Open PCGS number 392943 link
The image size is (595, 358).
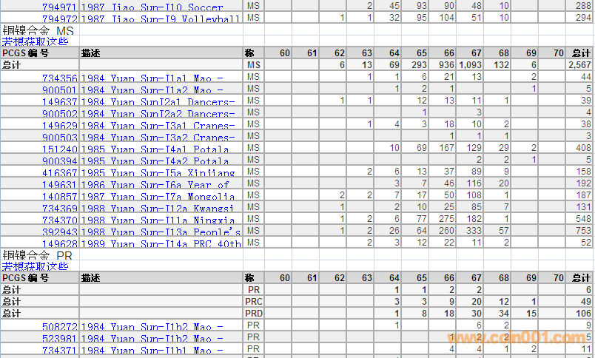pyautogui.click(x=59, y=232)
